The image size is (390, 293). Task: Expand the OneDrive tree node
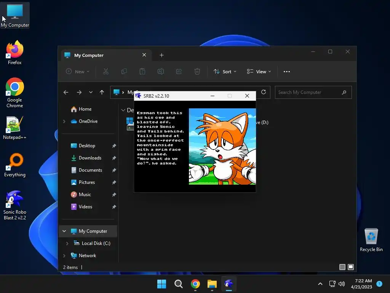click(x=64, y=121)
